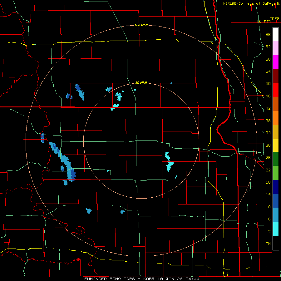This screenshot has height=281, width=281.
Task: Click the light pink legend swatch
Action: coord(276,48)
